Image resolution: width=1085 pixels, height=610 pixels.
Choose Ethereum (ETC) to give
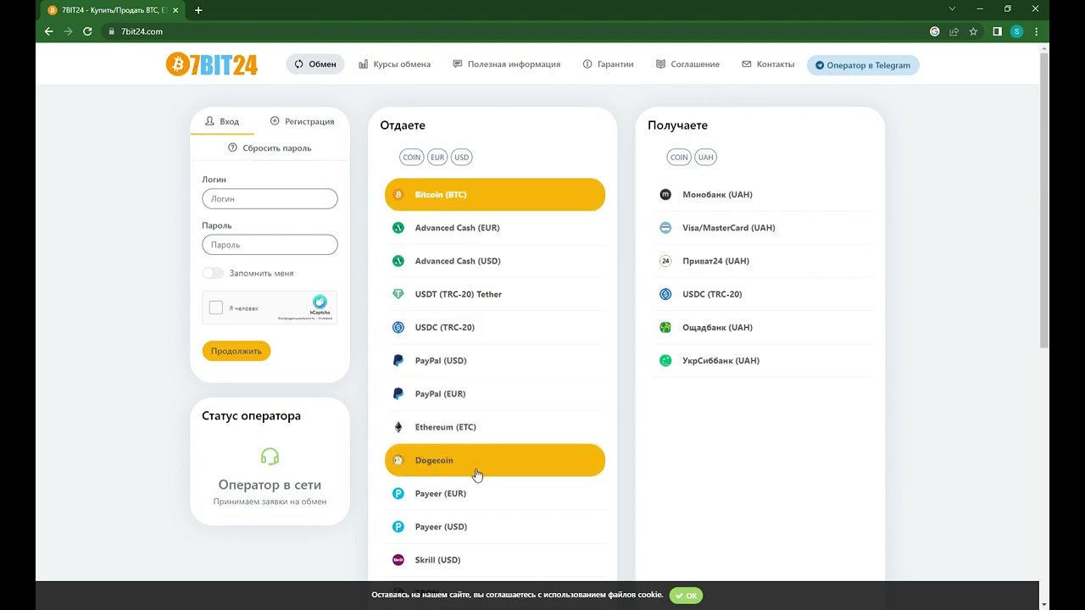[x=495, y=427]
